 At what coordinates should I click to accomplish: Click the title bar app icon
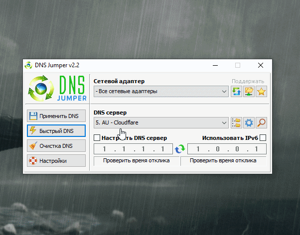[x=28, y=65]
